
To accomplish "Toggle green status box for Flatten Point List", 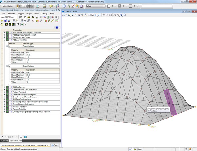I will tap(7, 93).
